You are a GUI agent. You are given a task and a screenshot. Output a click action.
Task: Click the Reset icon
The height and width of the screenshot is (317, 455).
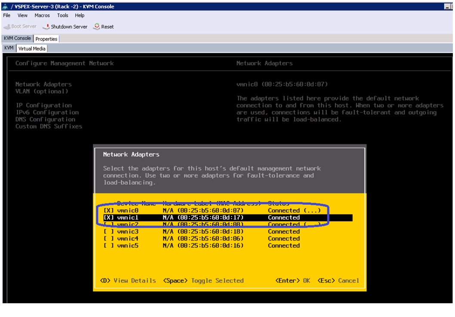pyautogui.click(x=96, y=26)
